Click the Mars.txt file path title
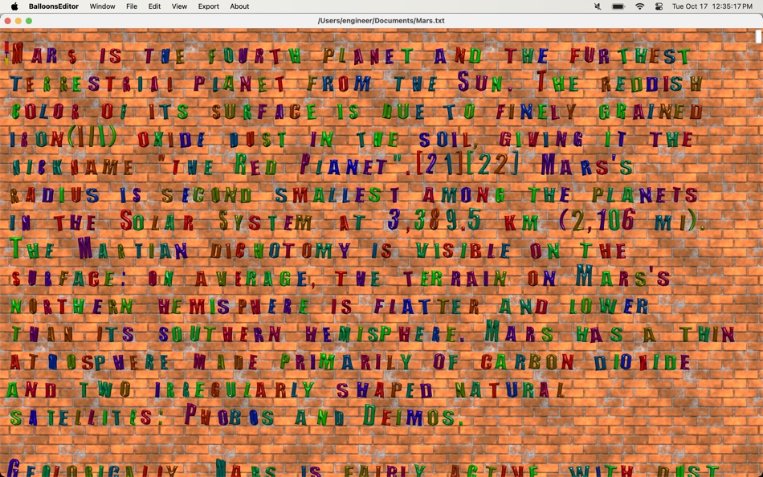This screenshot has height=477, width=763. coord(381,20)
